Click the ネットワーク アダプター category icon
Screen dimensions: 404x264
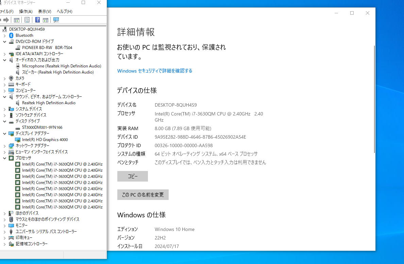11,146
